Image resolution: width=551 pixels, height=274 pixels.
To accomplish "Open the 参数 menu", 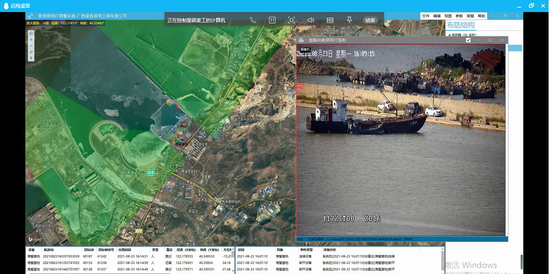I will [459, 16].
